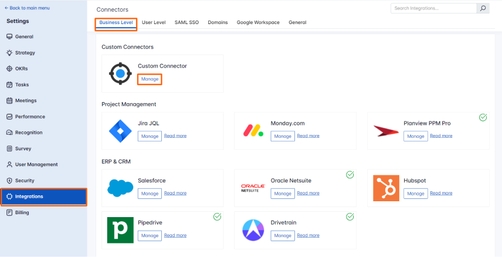
Task: Click the Monday.com logo
Action: click(x=253, y=131)
